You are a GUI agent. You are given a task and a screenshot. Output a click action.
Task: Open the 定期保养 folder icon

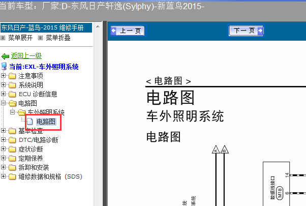point(12,158)
